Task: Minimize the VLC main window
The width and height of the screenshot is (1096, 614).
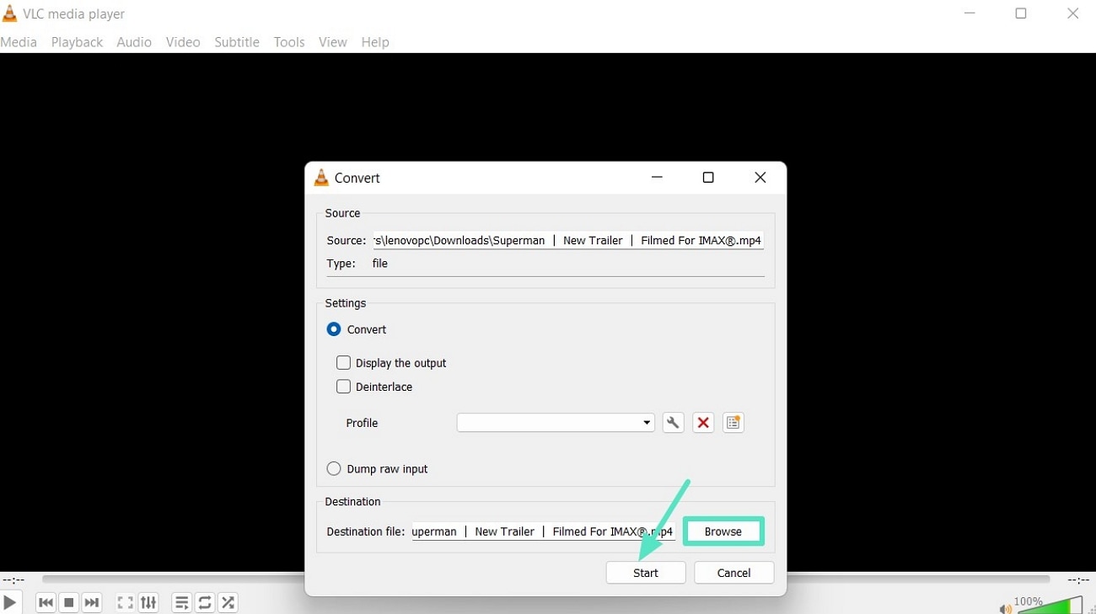Action: [970, 13]
